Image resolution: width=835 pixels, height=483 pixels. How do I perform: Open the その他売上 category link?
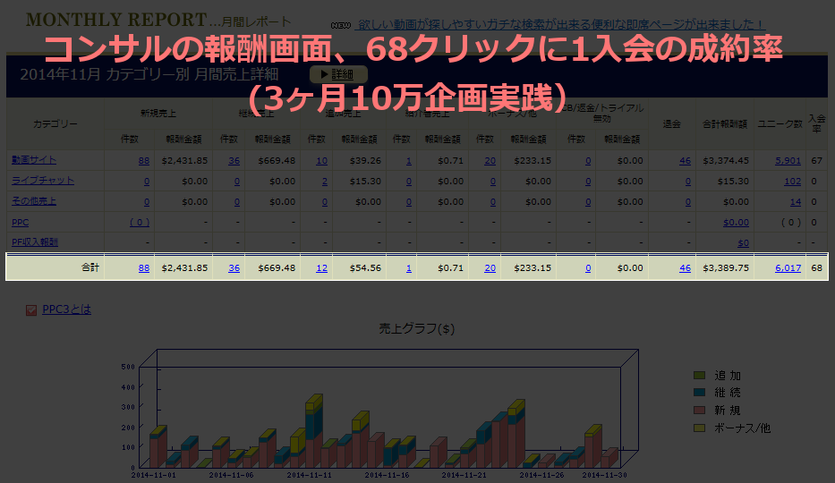point(34,201)
